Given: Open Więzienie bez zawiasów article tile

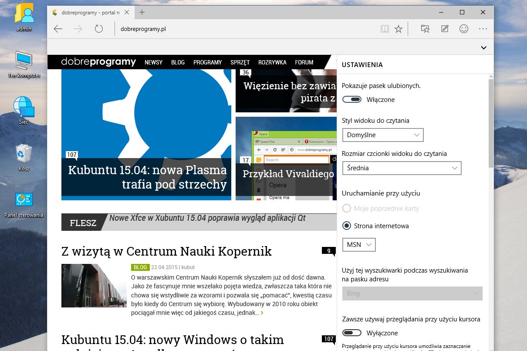Looking at the screenshot, I should 286,91.
